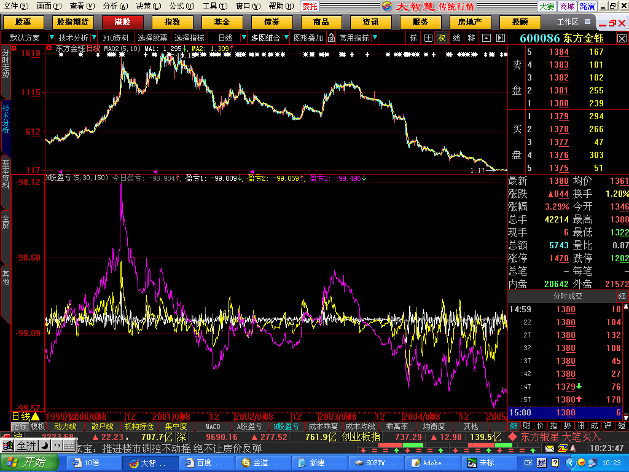Click 选择指标 in the toolbar
Image resolution: width=629 pixels, height=472 pixels.
(x=189, y=37)
